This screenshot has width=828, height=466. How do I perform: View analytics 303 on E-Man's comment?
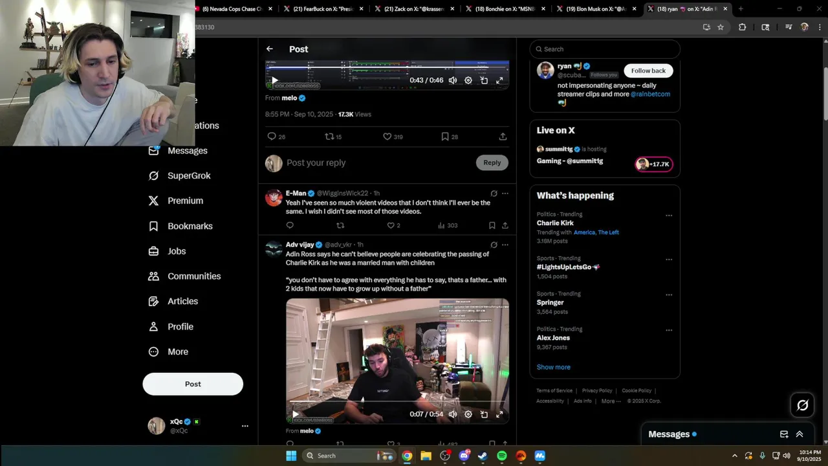[x=448, y=225]
